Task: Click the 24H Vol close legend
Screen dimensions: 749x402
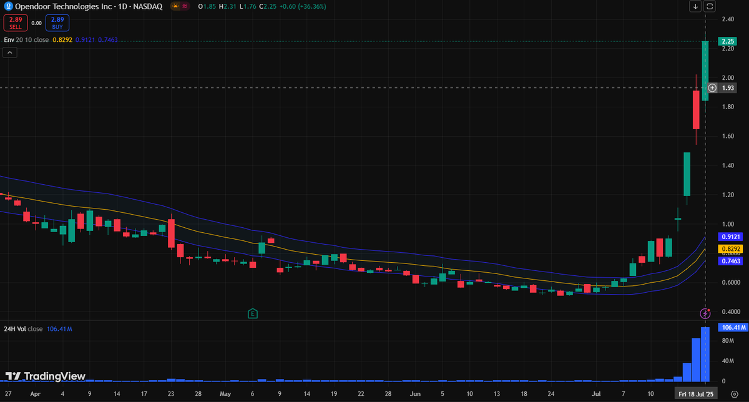Action: coord(23,329)
